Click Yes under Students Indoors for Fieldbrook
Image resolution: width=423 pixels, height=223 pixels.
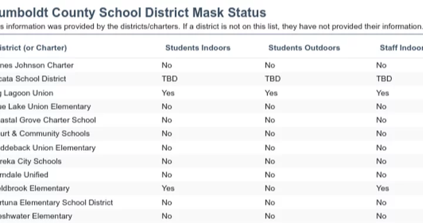click(168, 188)
